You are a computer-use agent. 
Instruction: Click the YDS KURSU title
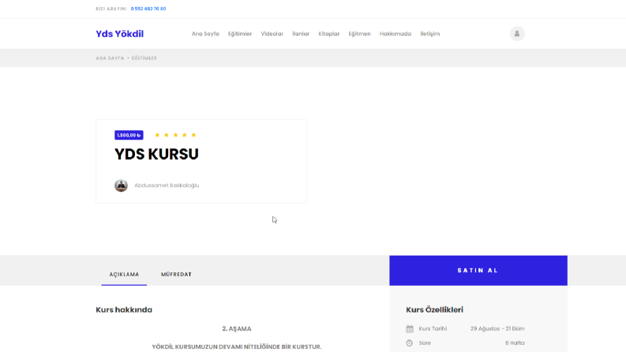click(x=156, y=155)
